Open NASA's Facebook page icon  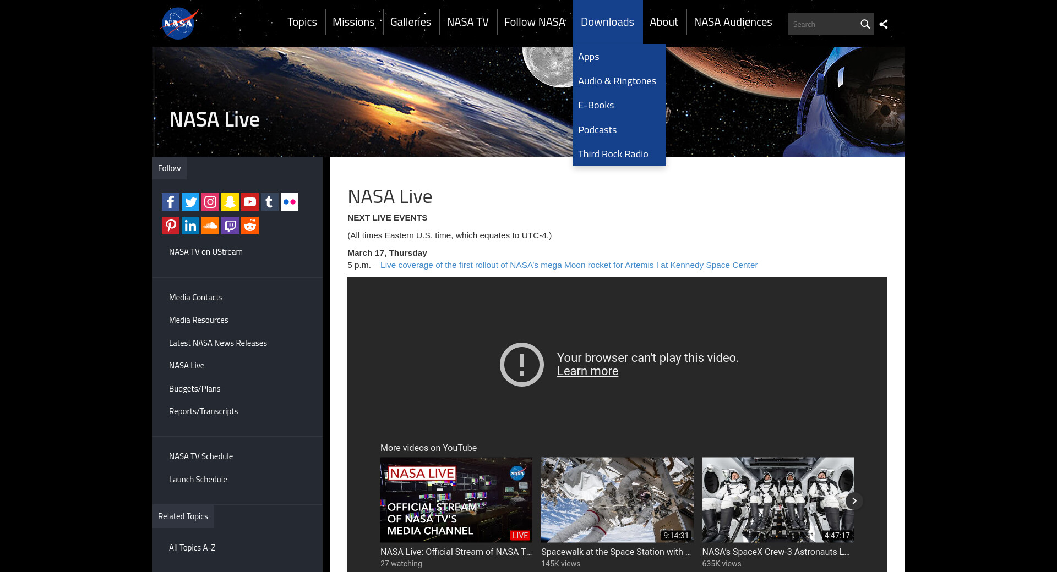click(171, 202)
